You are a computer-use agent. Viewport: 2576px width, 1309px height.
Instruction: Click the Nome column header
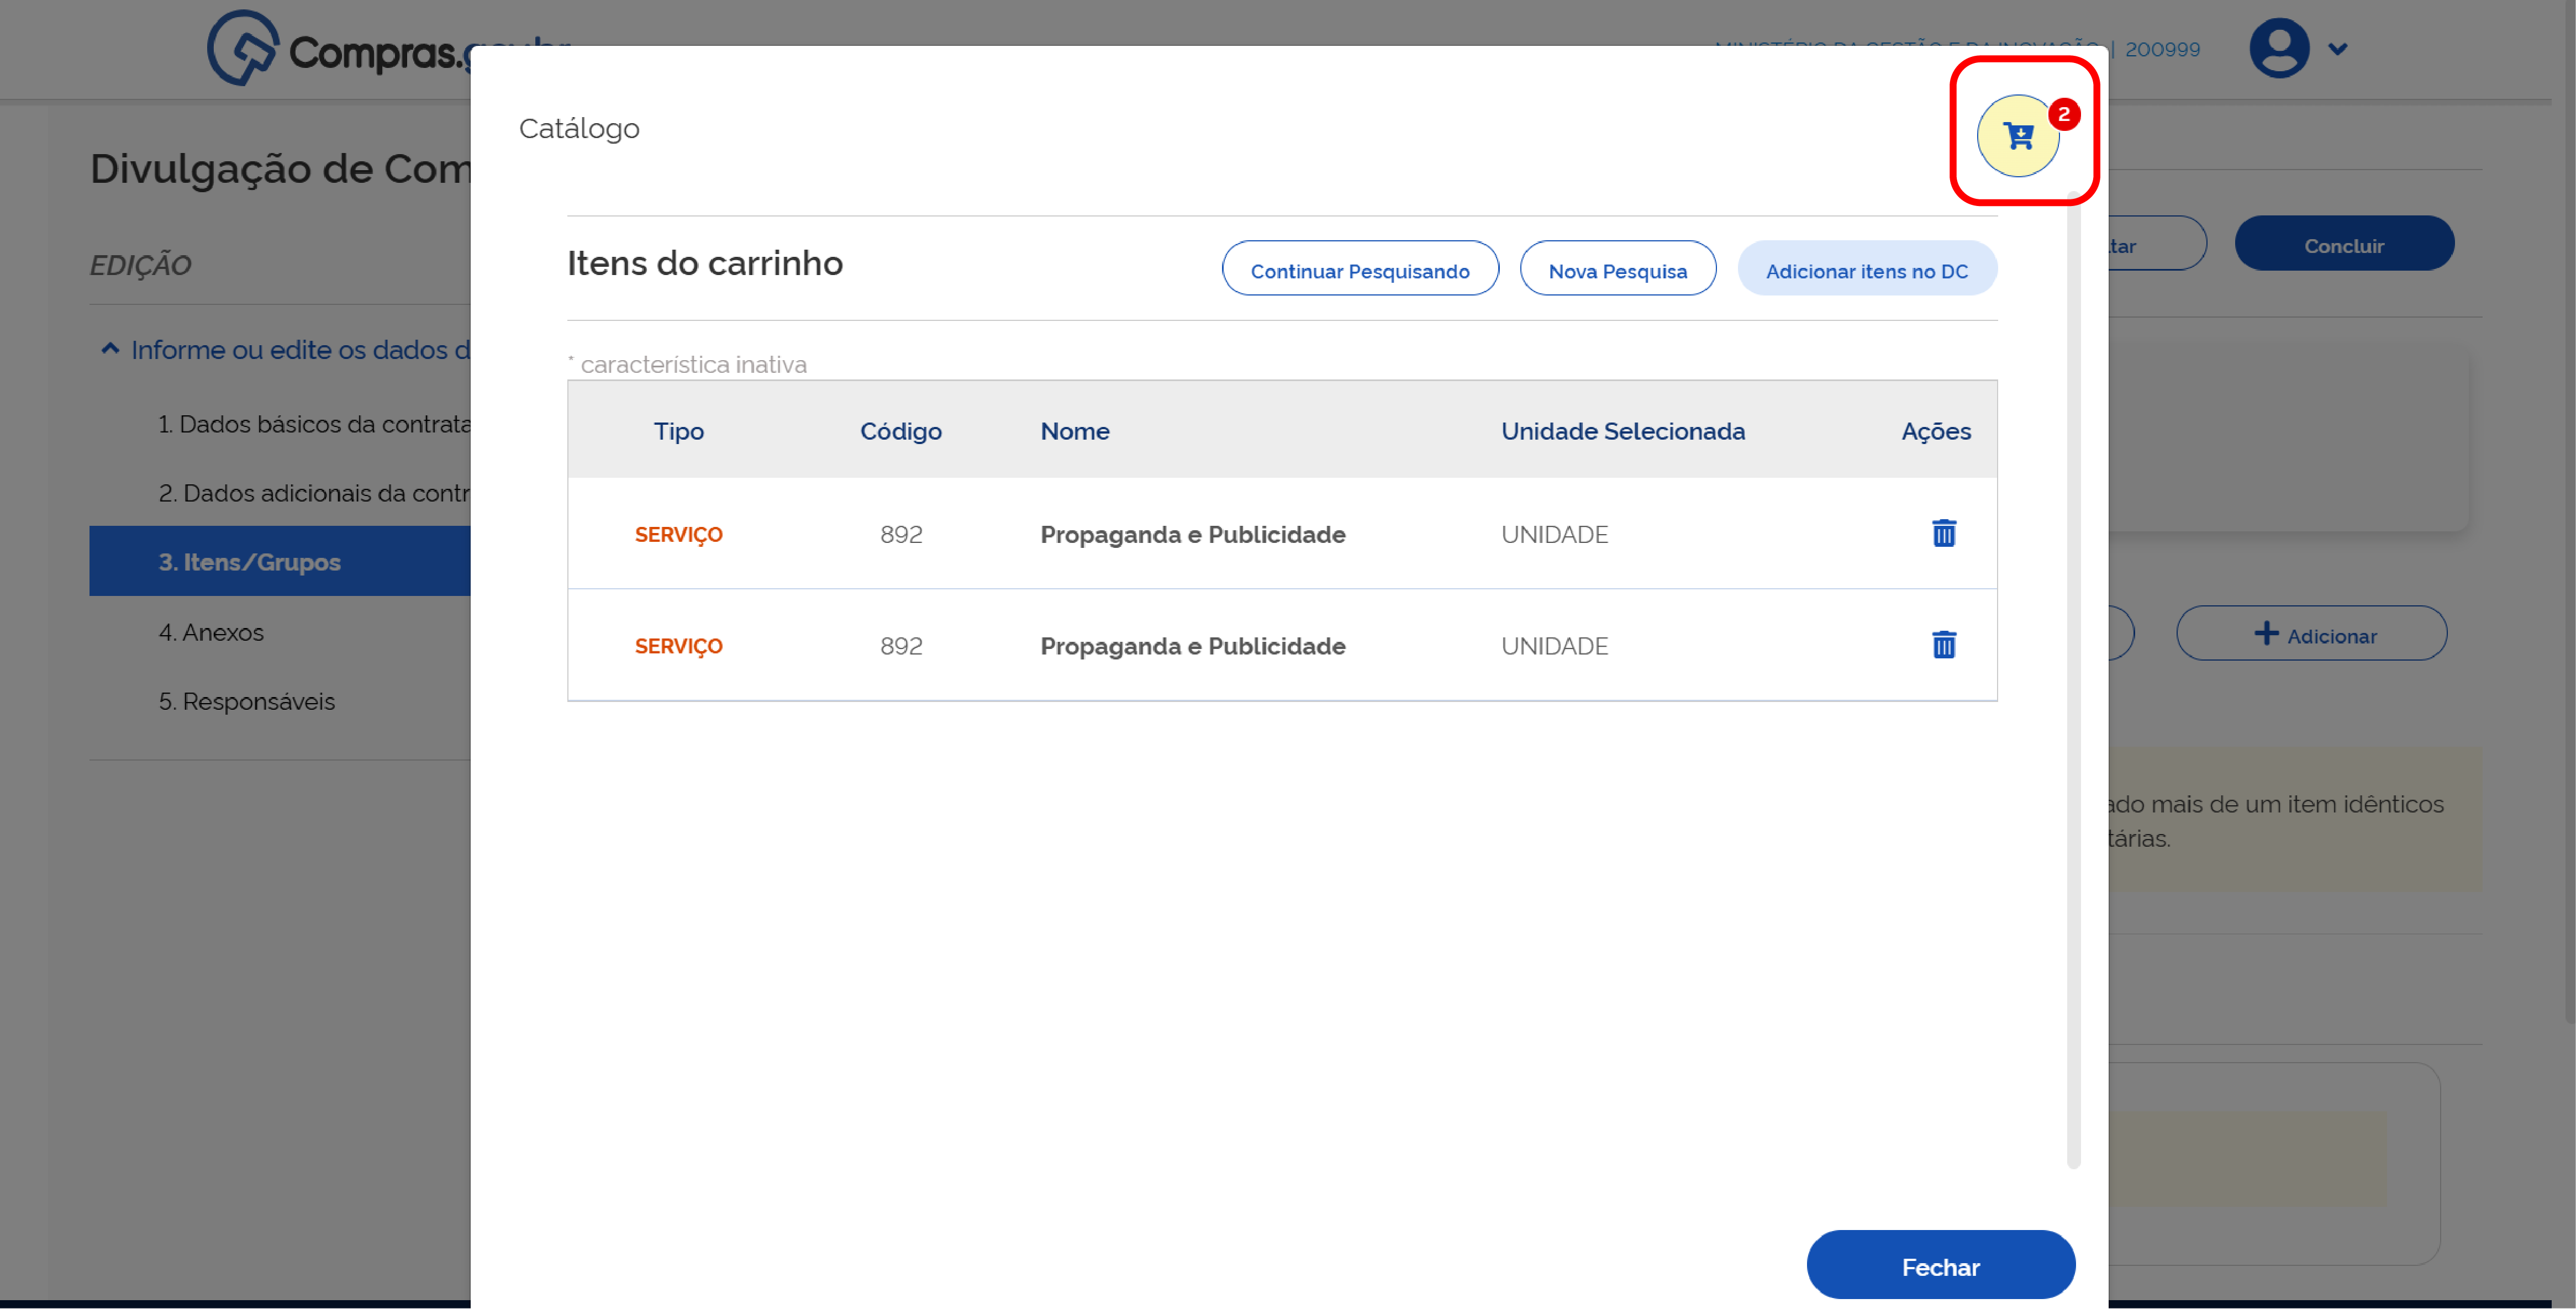[x=1074, y=431]
